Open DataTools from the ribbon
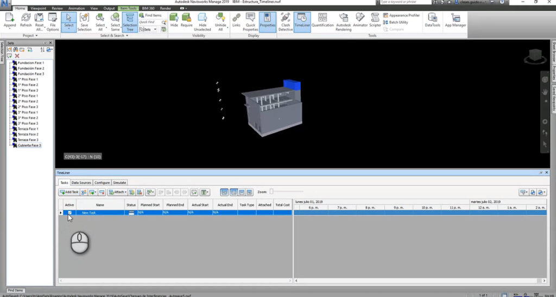Screen dimensions: 556x297 pyautogui.click(x=432, y=21)
